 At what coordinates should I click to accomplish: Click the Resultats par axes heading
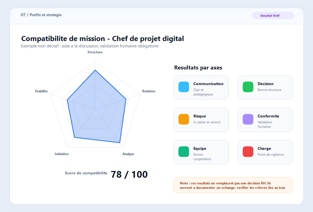click(x=198, y=68)
